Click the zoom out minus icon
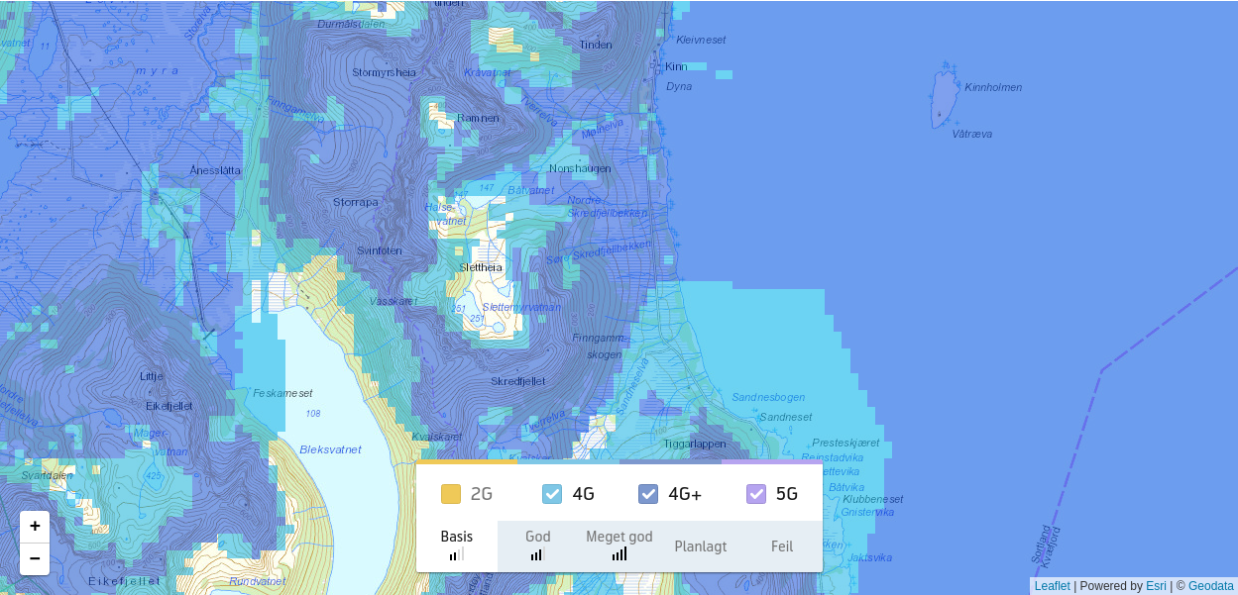The image size is (1238, 595). click(x=35, y=559)
